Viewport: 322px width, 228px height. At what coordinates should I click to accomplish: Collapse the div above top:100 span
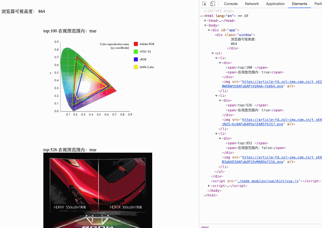220,63
